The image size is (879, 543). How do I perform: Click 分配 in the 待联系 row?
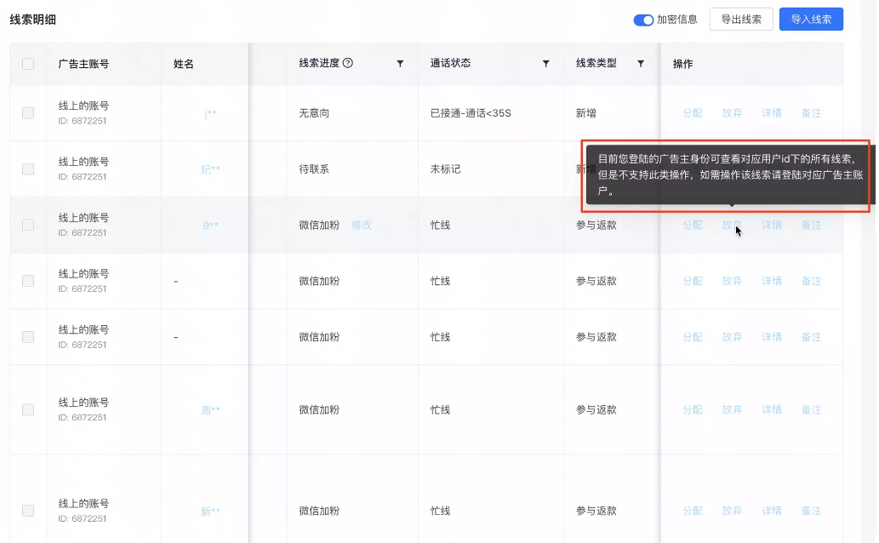[692, 169]
